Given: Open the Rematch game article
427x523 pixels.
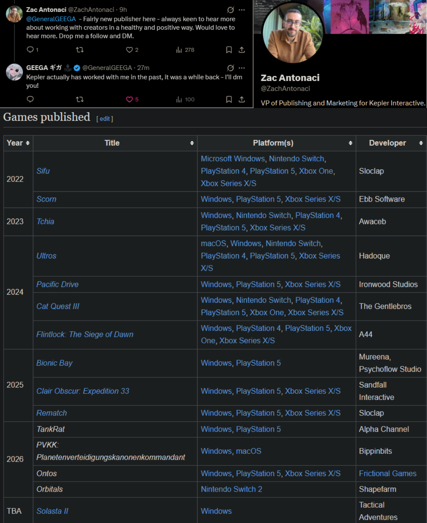Looking at the screenshot, I should [x=52, y=413].
